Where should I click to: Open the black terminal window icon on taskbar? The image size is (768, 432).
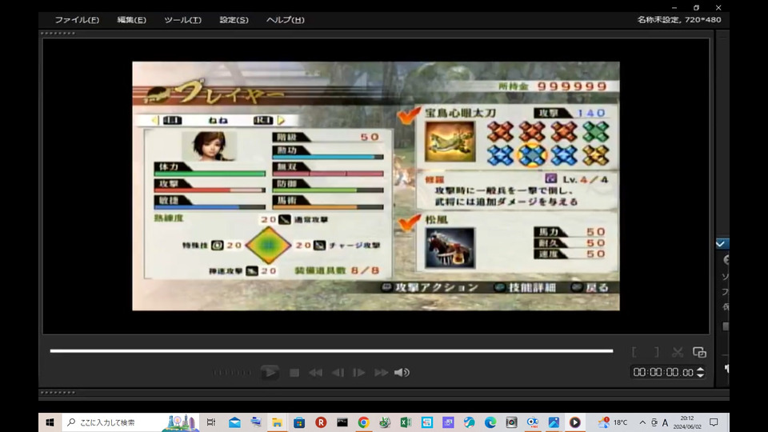point(342,422)
